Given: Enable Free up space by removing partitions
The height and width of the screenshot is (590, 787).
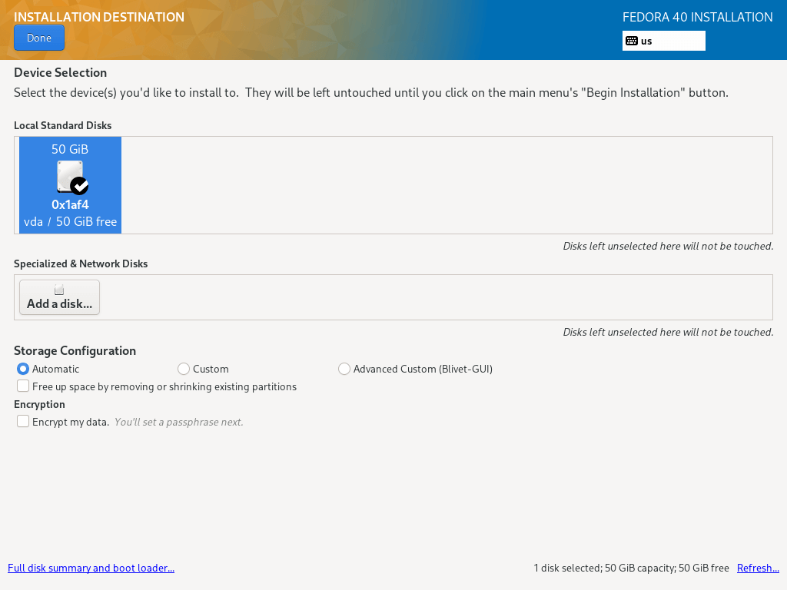Looking at the screenshot, I should pos(23,386).
